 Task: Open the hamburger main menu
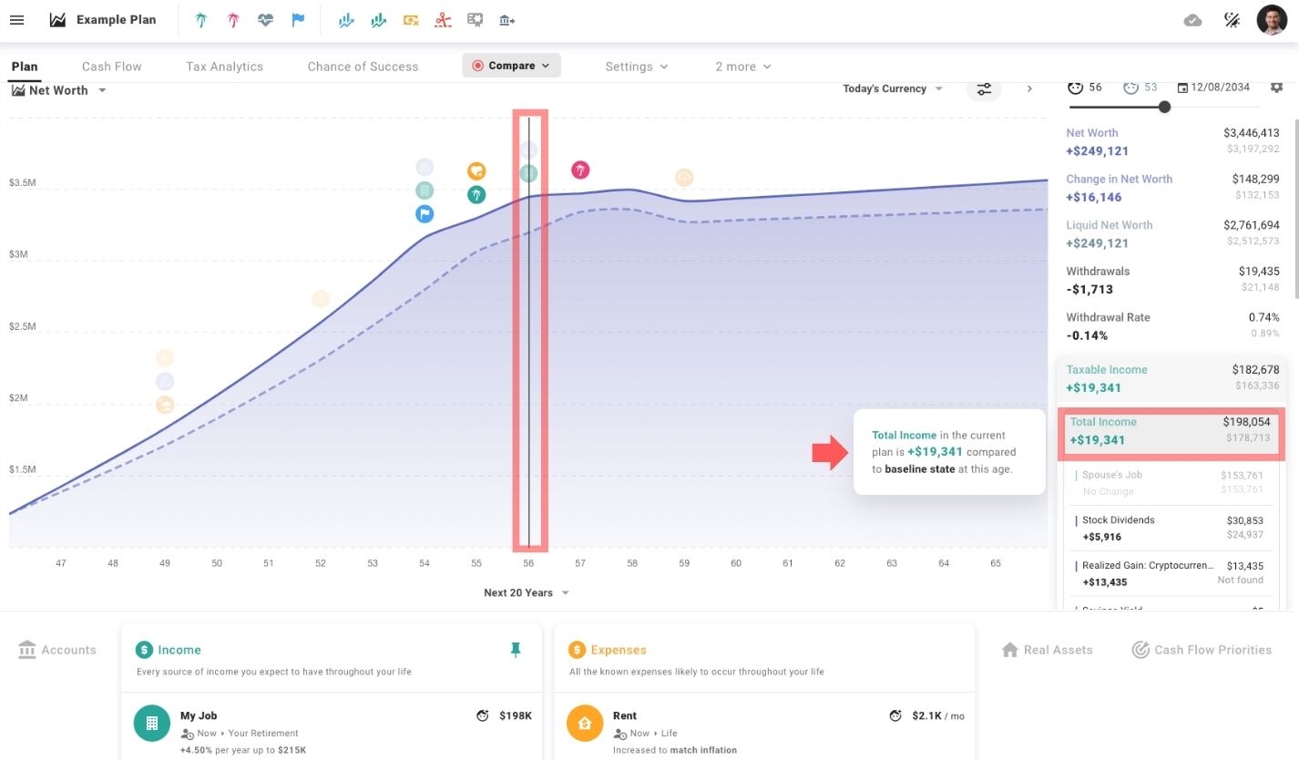pos(16,20)
